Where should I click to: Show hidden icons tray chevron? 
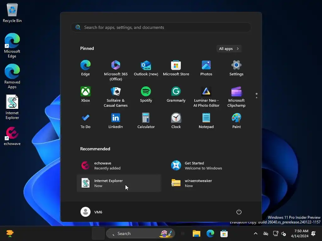[256, 233]
